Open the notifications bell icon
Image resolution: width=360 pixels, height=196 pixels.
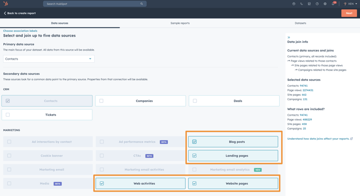click(333, 4)
